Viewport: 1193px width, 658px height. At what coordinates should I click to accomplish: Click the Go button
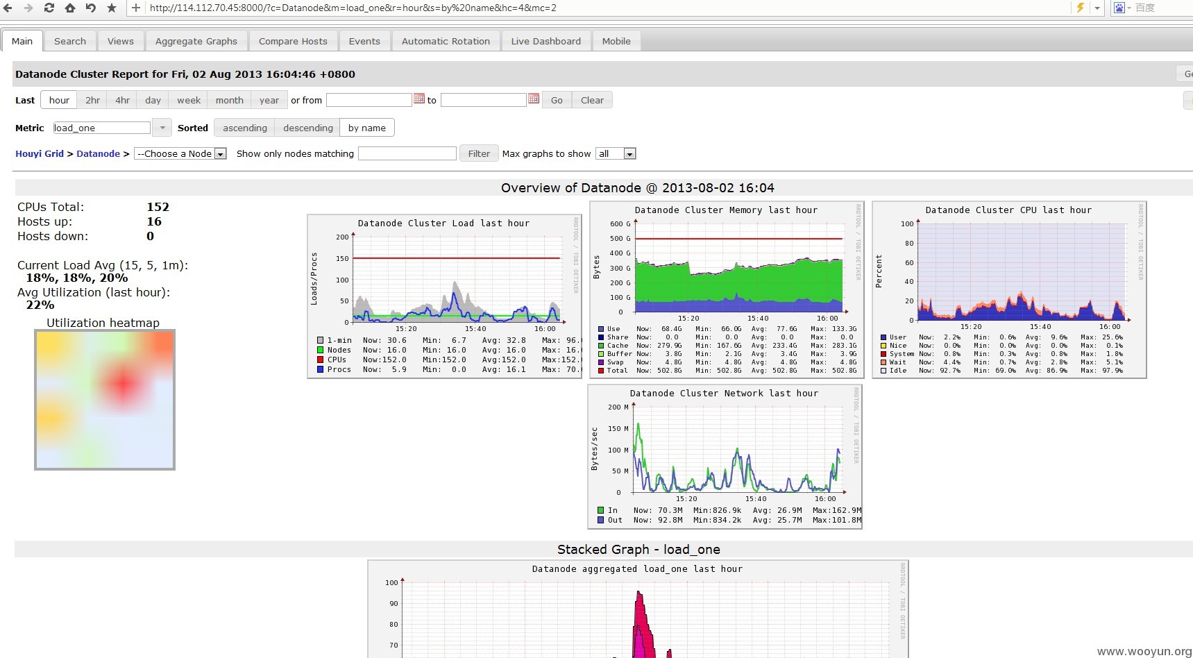tap(557, 100)
